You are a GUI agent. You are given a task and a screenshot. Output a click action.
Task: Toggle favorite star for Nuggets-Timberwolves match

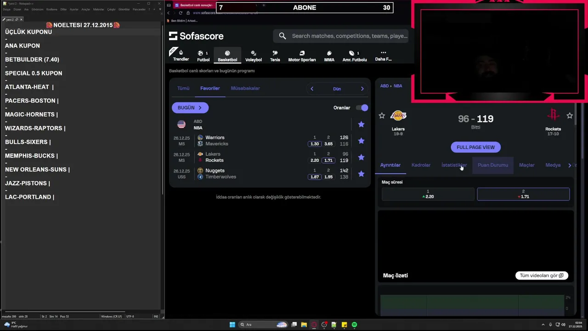click(x=361, y=174)
